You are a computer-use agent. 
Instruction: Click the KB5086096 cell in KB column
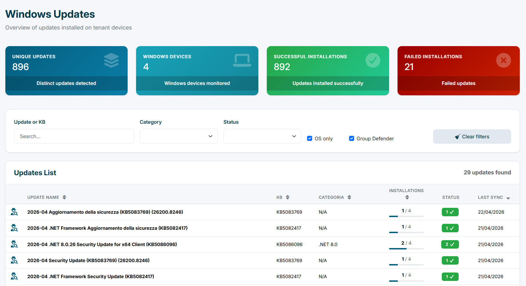(x=289, y=244)
